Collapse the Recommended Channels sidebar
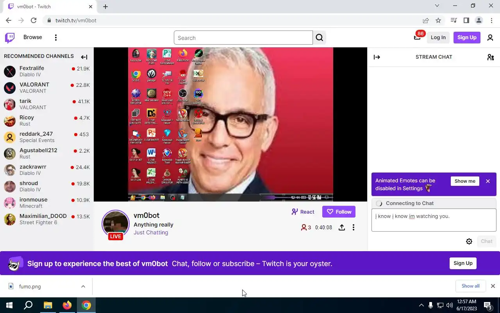Screen dimensions: 500x313 click(x=84, y=57)
